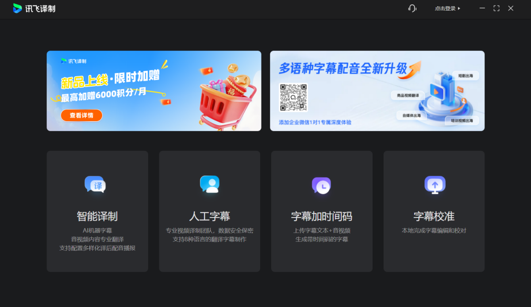Click the 智能译制 translate icon
Image resolution: width=531 pixels, height=307 pixels.
click(95, 184)
